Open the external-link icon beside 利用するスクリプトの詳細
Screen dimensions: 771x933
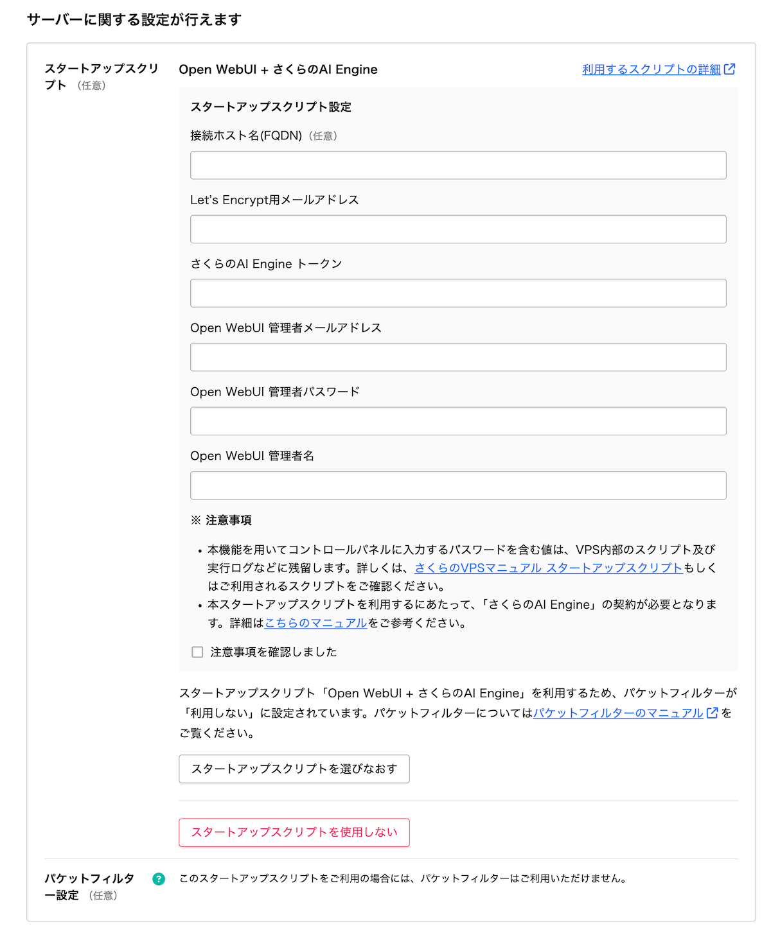tap(730, 70)
